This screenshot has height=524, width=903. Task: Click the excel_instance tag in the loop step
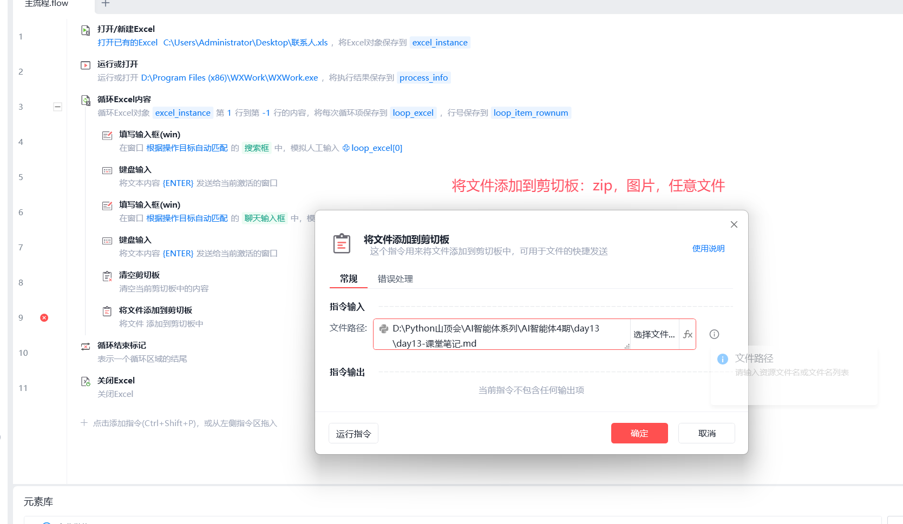coord(182,113)
